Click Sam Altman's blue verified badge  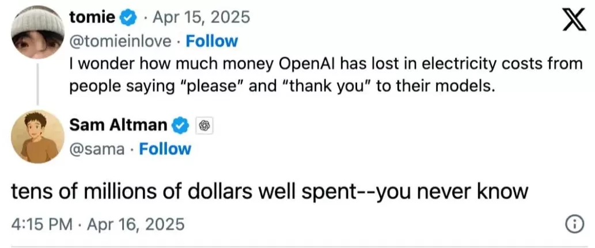click(x=182, y=124)
